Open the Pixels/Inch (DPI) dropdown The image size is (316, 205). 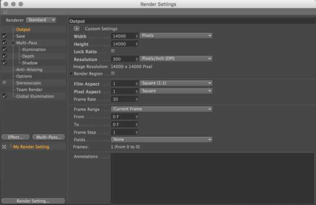(176, 59)
